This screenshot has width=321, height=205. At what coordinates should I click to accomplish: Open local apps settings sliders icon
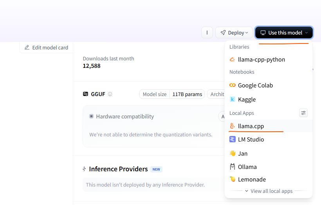pos(303,113)
